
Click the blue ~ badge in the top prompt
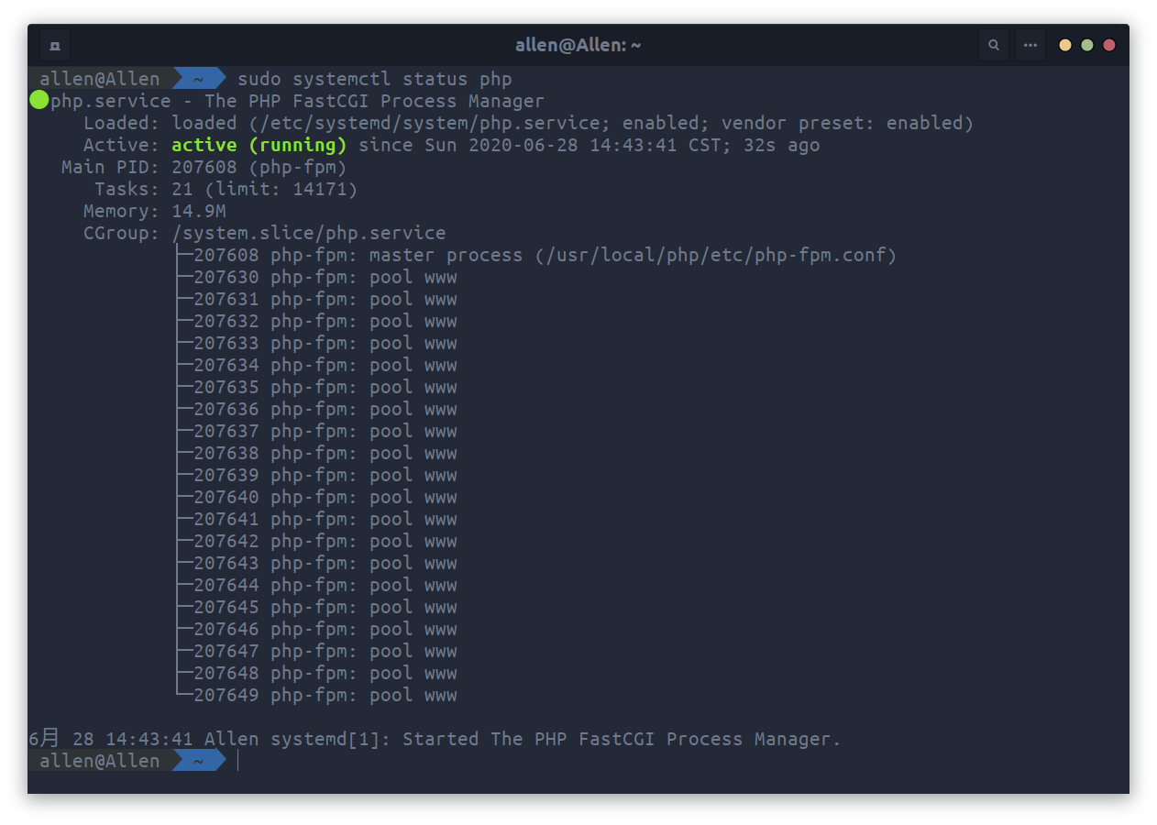pos(201,79)
